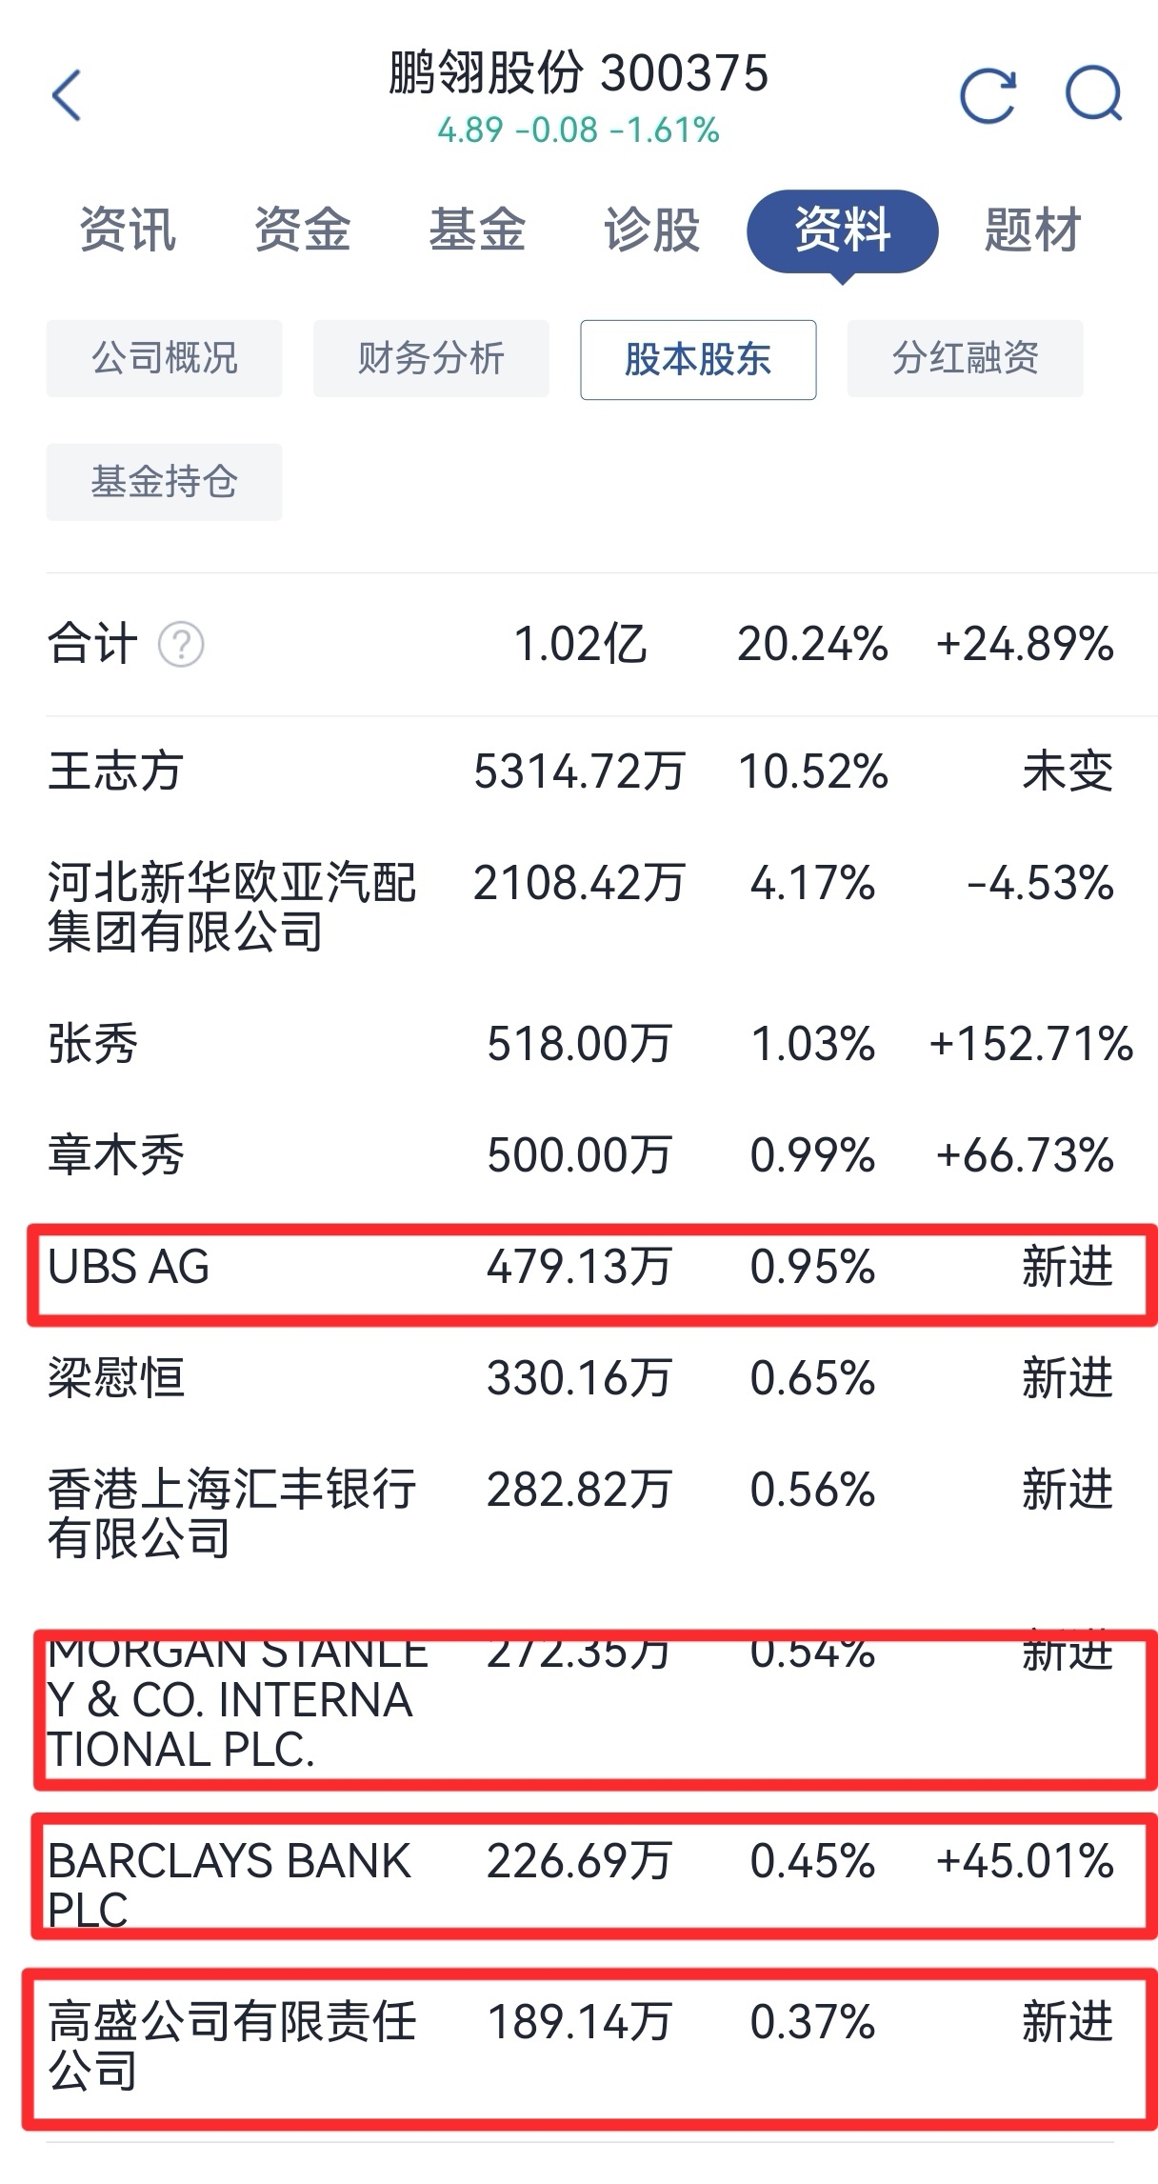Select the active 资料 tab
The image size is (1158, 2184).
click(843, 231)
